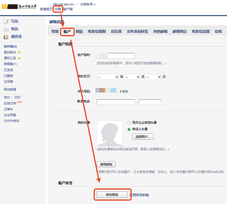Select 自定义头像 radio option
Image resolution: width=227 pixels, height=204 pixels.
[129, 129]
